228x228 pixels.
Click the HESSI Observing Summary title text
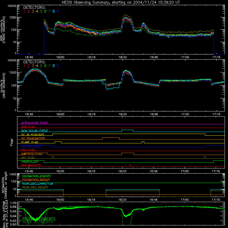121,3
